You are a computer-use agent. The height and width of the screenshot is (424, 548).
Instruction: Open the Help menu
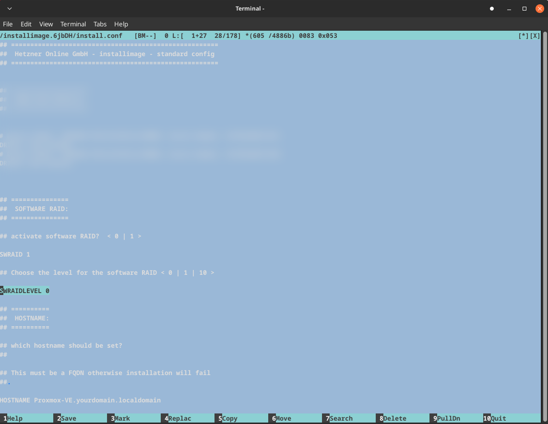click(121, 24)
